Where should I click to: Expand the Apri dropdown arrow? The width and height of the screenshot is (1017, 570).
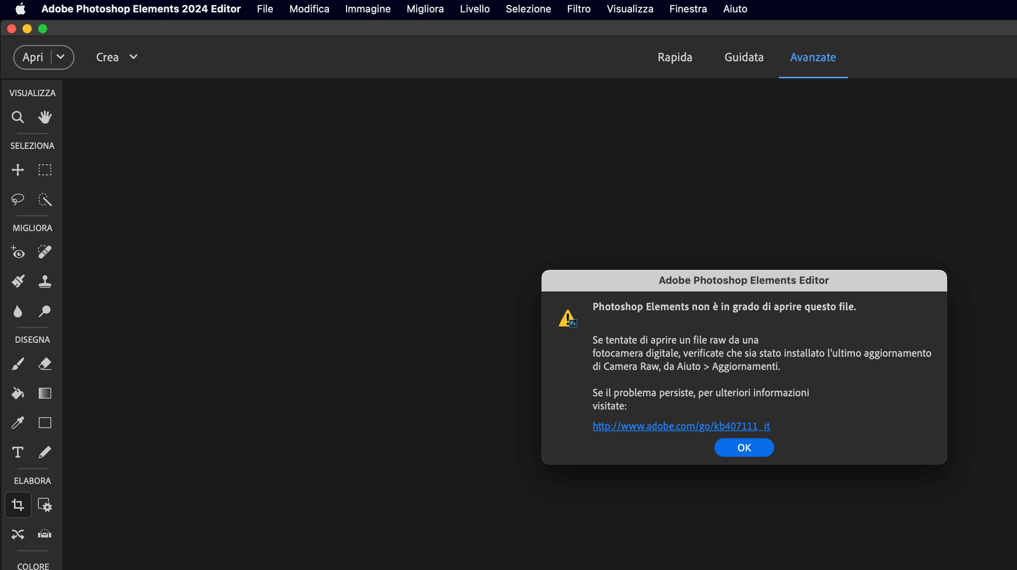pyautogui.click(x=61, y=57)
